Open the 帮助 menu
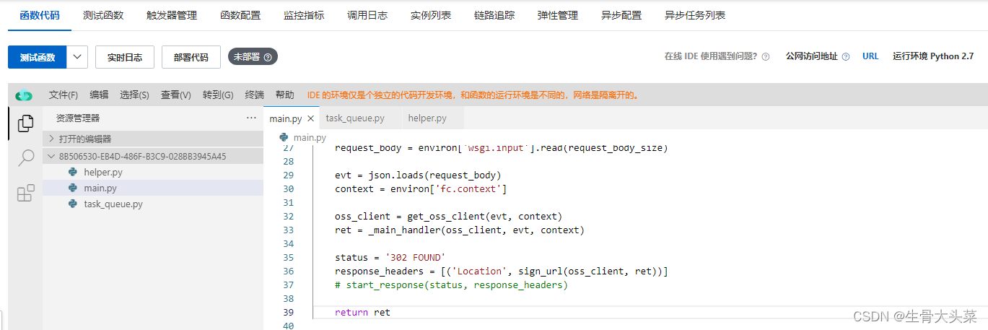This screenshot has height=330, width=988. [x=285, y=95]
